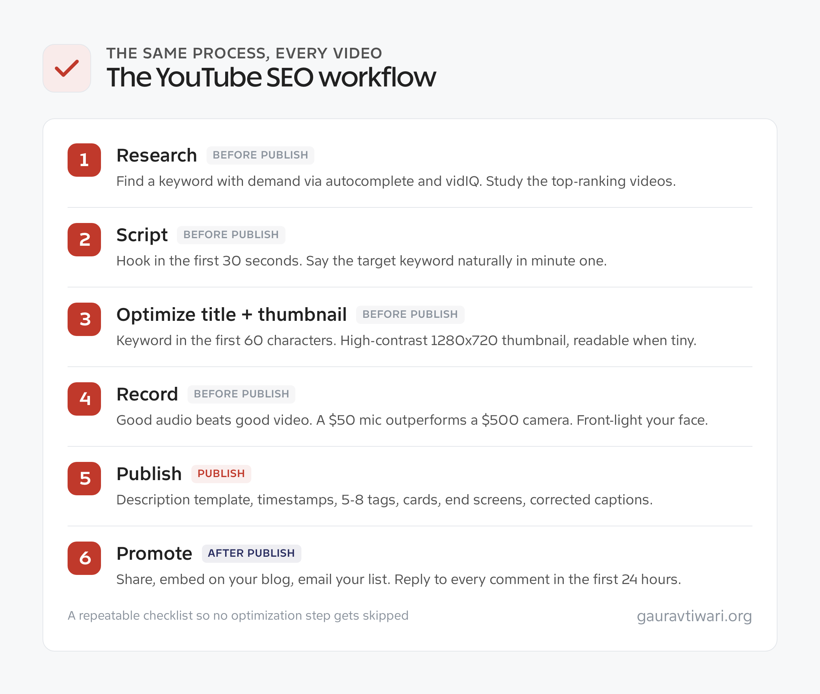Click "THE SAME PROCESS, EVERY VIDEO" subtitle

(x=244, y=53)
